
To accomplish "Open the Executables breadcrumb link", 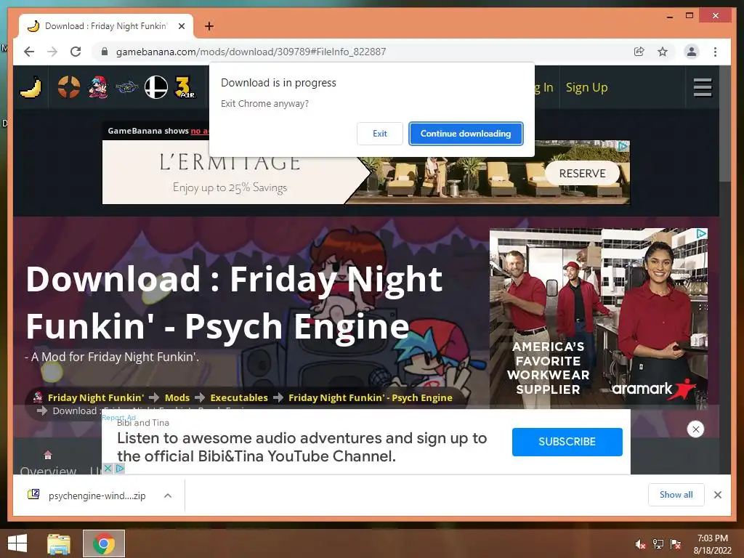I will pyautogui.click(x=238, y=397).
